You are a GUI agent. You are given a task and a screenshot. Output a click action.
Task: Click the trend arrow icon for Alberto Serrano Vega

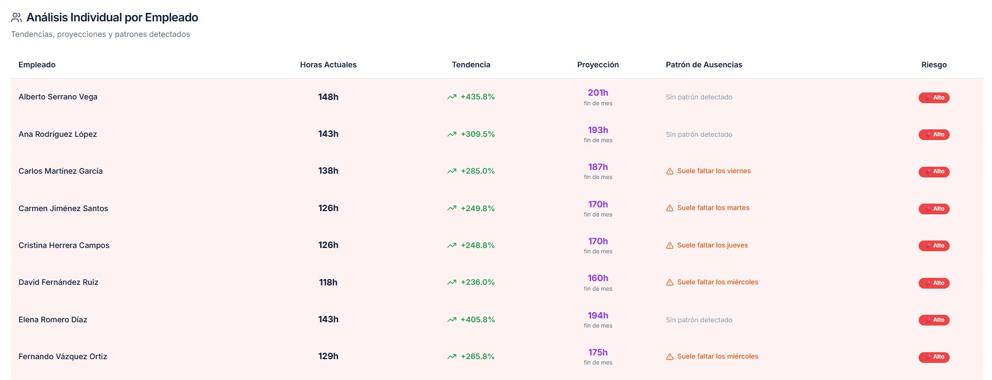tap(452, 97)
